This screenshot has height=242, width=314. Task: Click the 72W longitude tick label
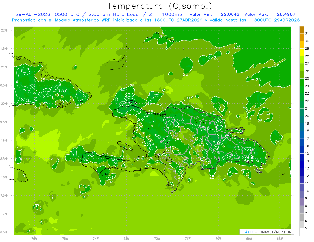(x=157, y=239)
